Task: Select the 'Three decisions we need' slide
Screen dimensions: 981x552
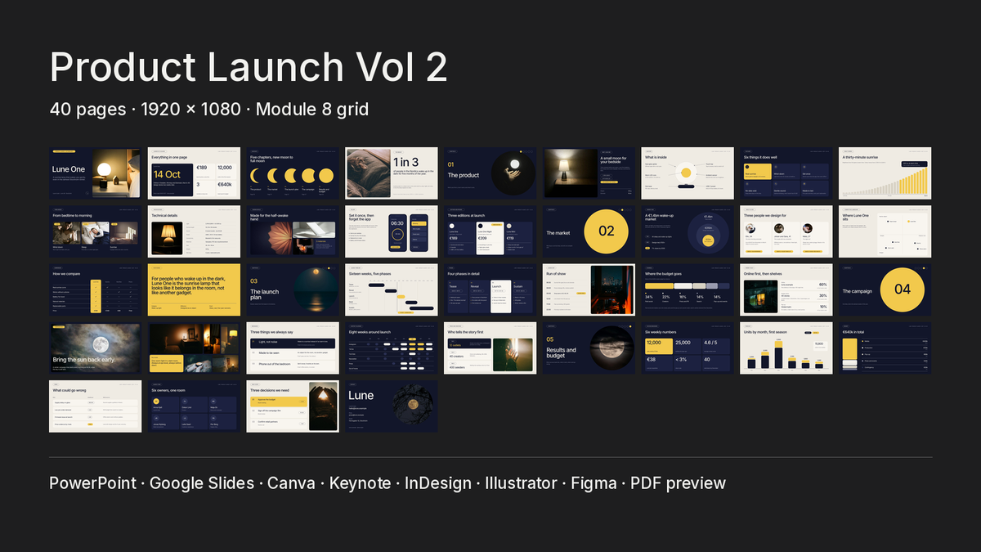Action: 293,406
